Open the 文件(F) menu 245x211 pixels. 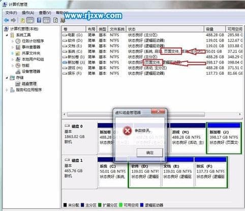tap(11, 13)
